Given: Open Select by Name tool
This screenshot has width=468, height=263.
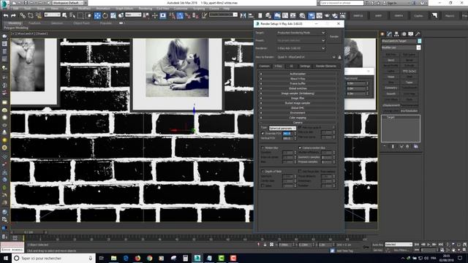Looking at the screenshot, I should 72,15.
